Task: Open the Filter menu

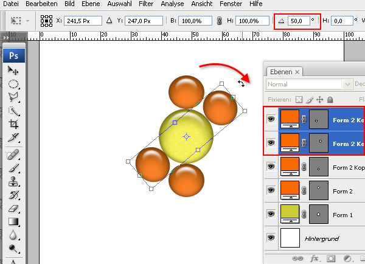Action: [145, 4]
